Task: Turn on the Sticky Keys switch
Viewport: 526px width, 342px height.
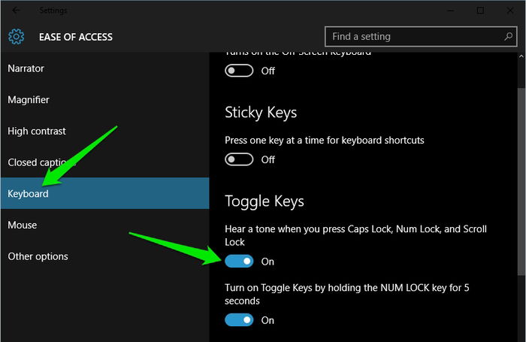Action: tap(239, 159)
